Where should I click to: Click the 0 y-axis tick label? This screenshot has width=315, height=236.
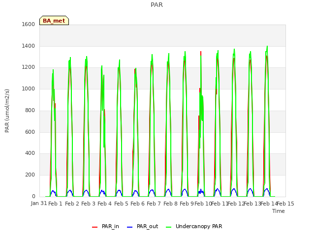coord(33,196)
